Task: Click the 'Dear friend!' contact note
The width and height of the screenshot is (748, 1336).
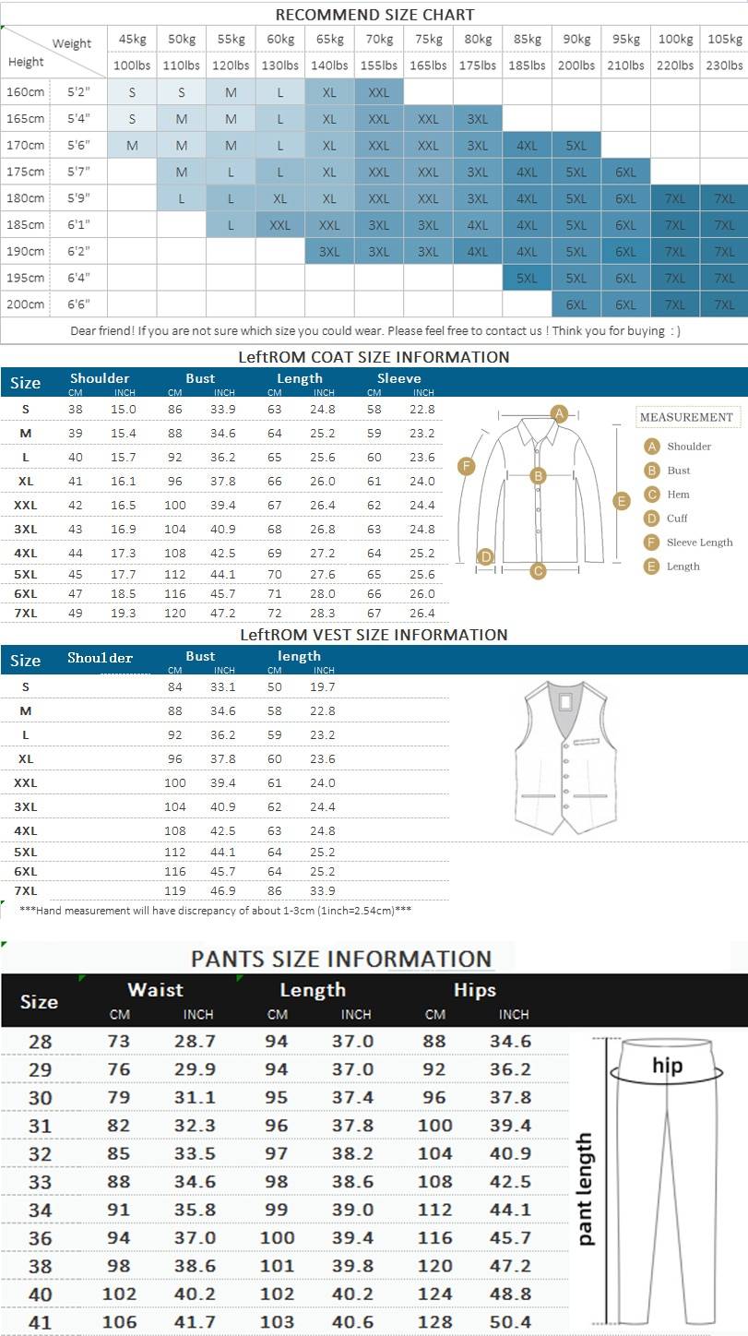Action: (374, 330)
